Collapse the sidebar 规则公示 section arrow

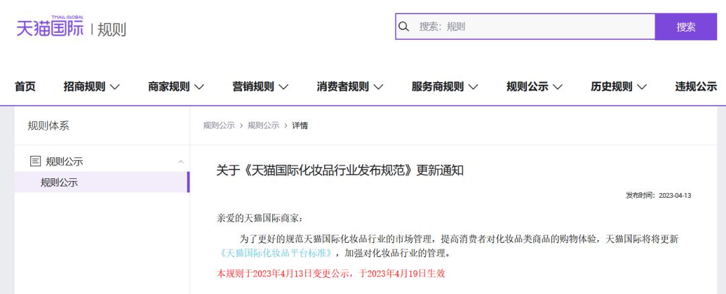click(x=181, y=162)
